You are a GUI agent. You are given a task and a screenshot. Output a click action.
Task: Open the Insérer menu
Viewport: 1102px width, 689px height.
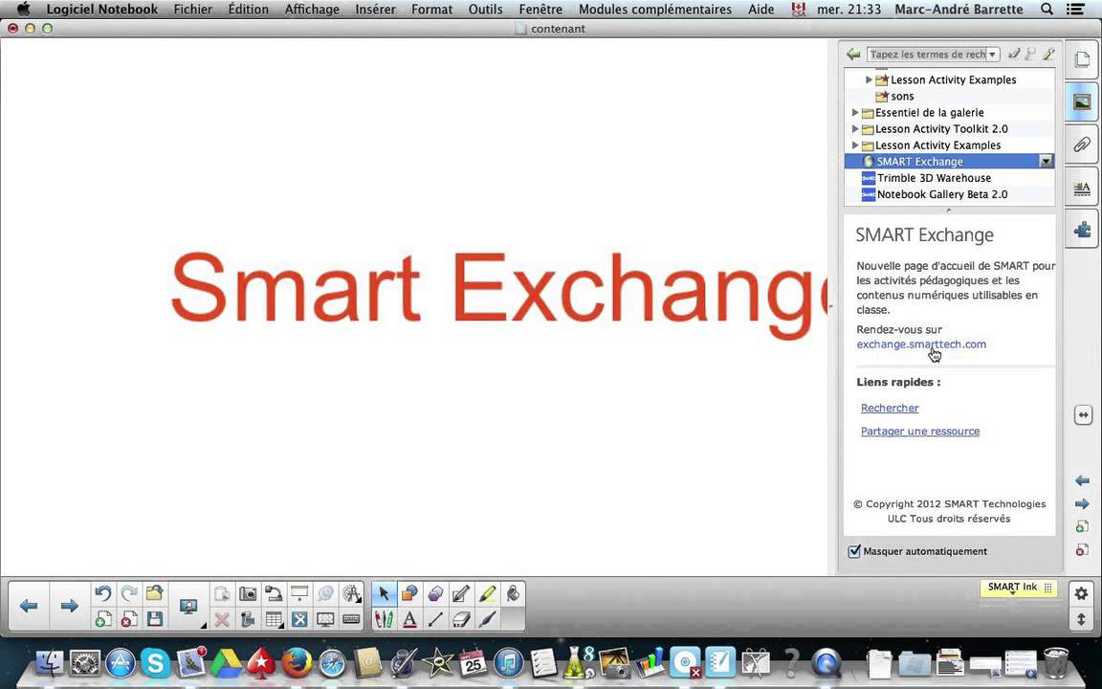point(375,10)
